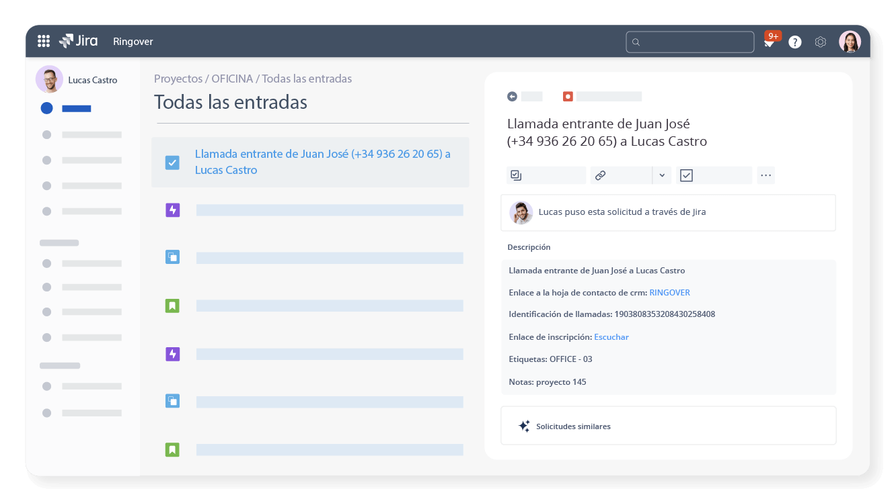Open the Help question mark icon
This screenshot has width=896, height=501.
tap(794, 41)
